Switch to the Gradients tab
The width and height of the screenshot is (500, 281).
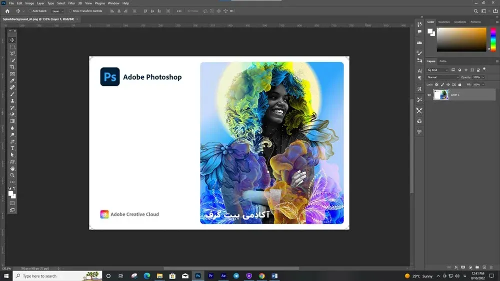coord(460,22)
